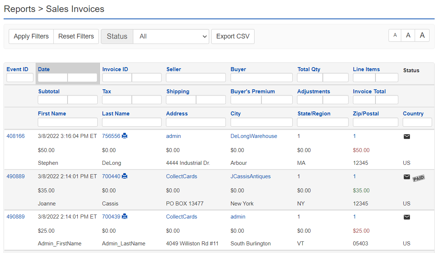439x253 pixels.
Task: Click the Apply Filters button
Action: [x=31, y=36]
